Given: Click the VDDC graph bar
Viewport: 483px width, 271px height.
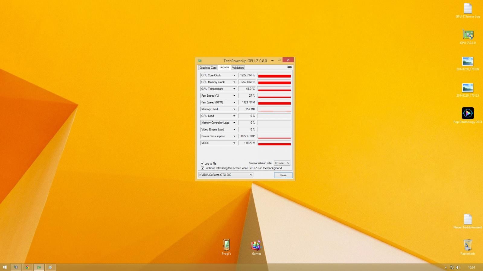Looking at the screenshot, I should 274,143.
